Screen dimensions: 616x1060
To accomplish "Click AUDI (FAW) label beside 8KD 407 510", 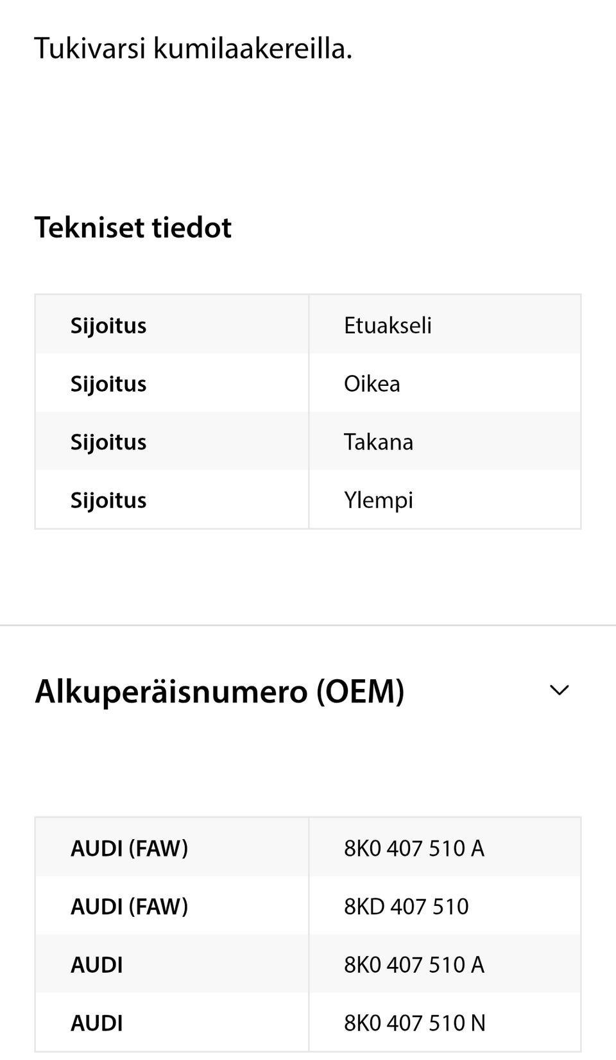I will 129,907.
